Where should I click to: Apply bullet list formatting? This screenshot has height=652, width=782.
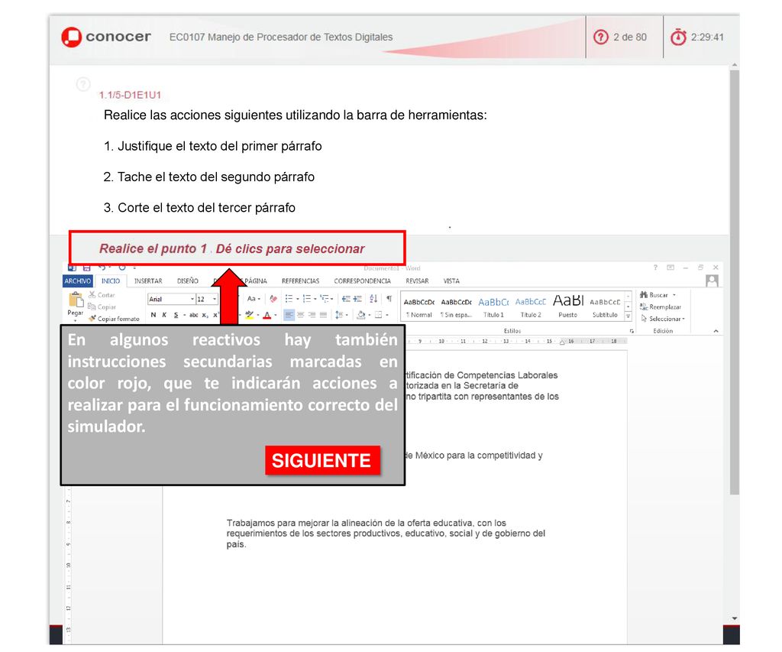coord(289,299)
